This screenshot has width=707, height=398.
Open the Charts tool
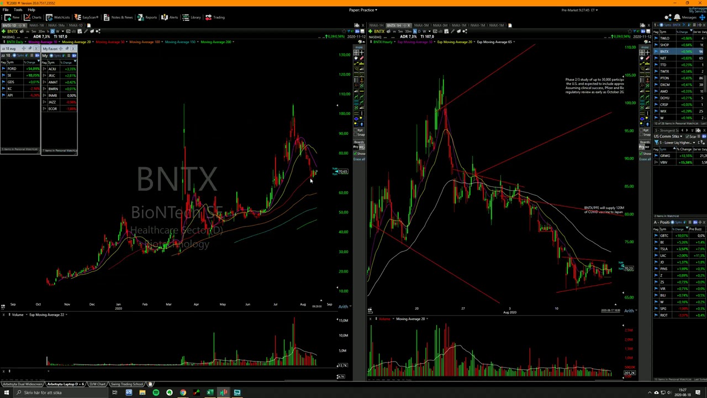tap(32, 17)
